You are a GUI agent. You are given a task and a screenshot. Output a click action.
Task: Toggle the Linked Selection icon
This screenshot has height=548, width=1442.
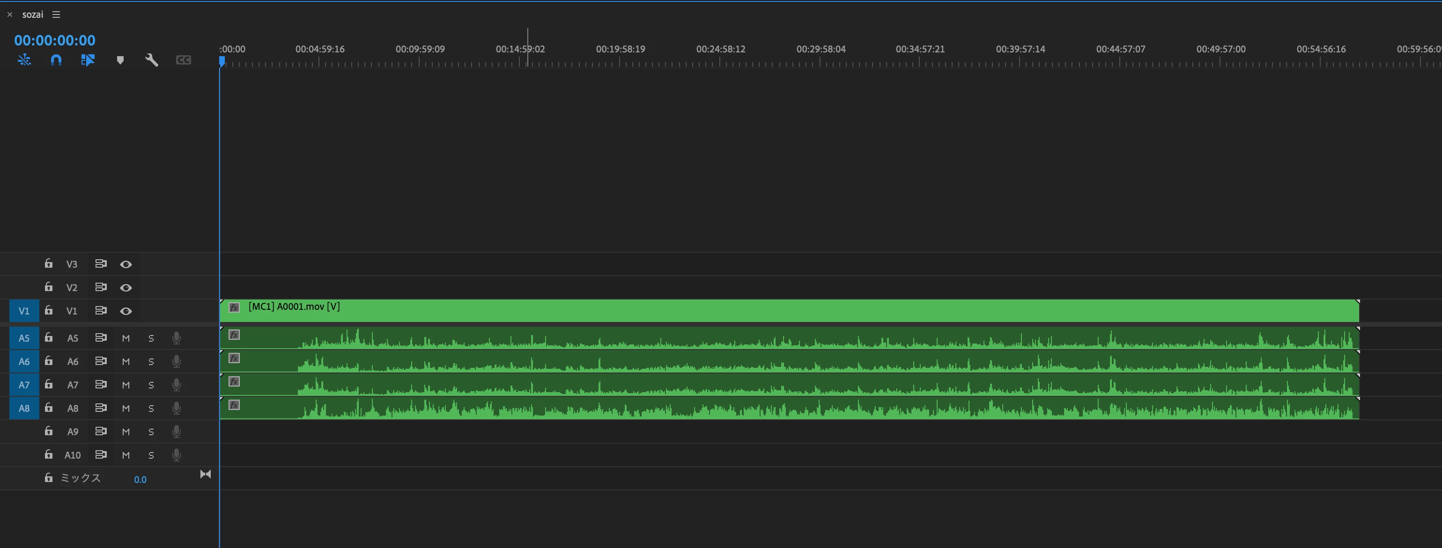88,60
